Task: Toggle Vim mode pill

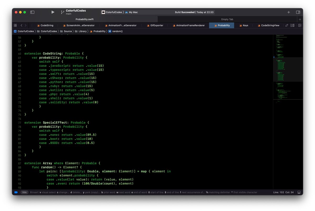Action: (x=24, y=192)
